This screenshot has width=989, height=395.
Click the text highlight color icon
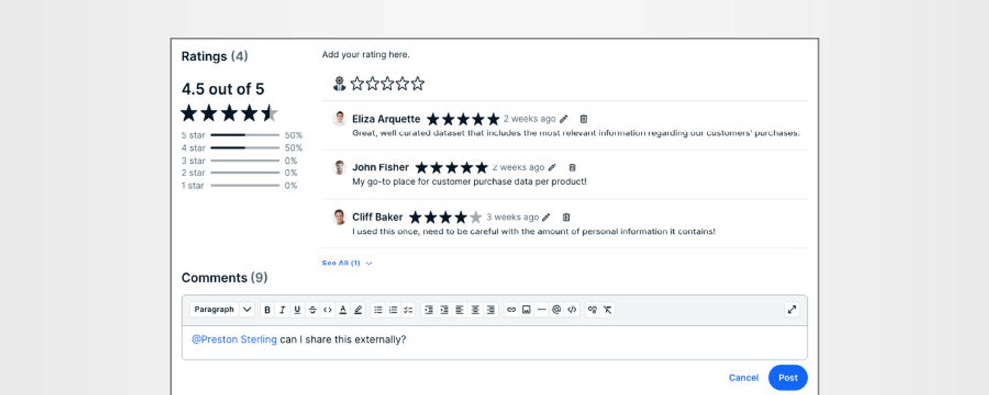(358, 310)
